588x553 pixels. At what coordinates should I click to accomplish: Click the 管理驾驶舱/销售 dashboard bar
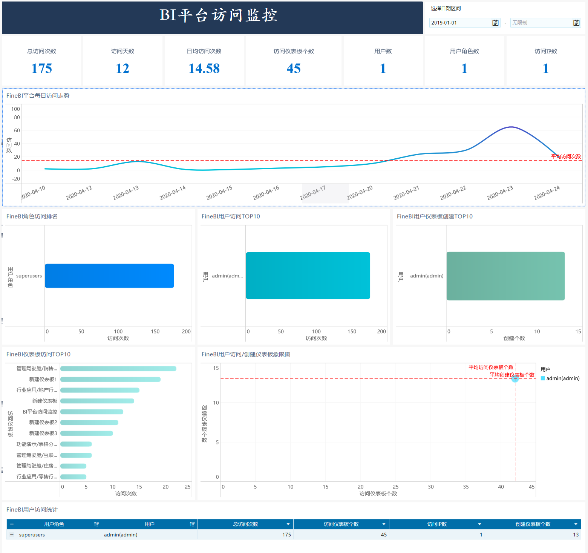[x=118, y=369]
